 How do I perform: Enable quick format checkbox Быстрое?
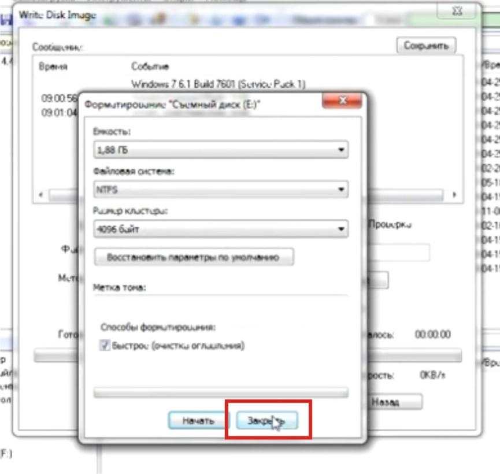[x=105, y=346]
